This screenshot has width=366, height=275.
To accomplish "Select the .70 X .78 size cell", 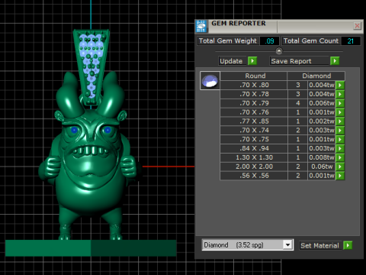I will coord(254,94).
